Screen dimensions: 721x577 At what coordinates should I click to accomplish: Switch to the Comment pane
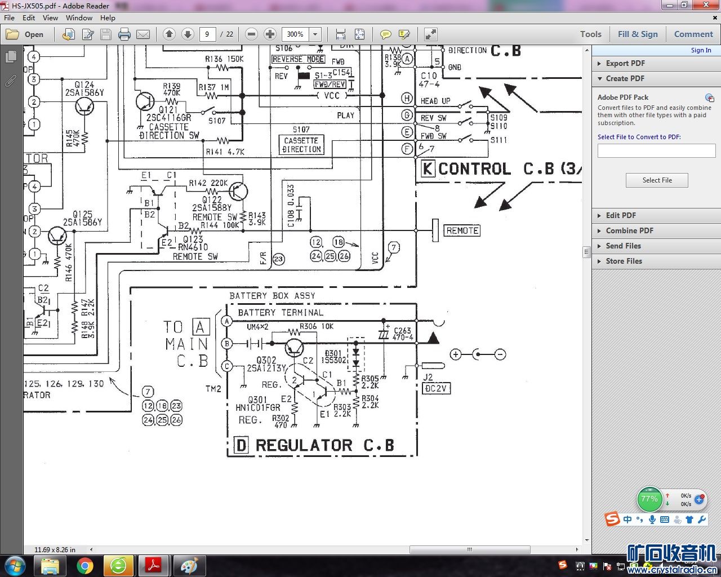[x=693, y=34]
